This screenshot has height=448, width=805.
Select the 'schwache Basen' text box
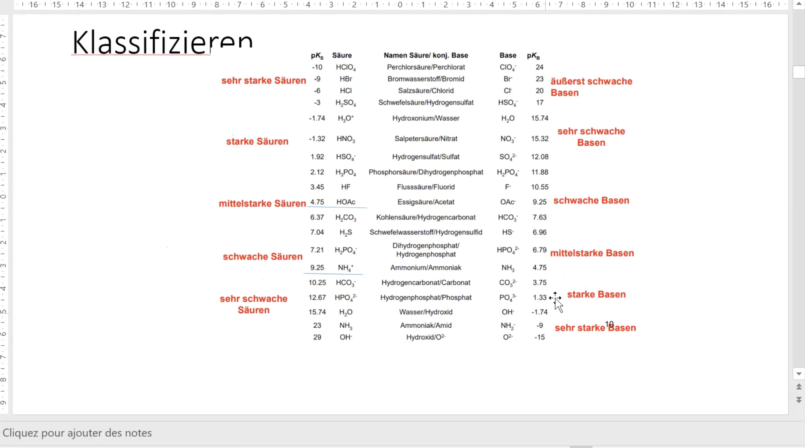[591, 201]
